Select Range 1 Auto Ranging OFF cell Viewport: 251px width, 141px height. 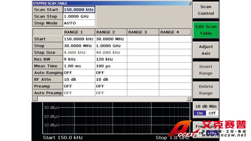[x=79, y=73]
